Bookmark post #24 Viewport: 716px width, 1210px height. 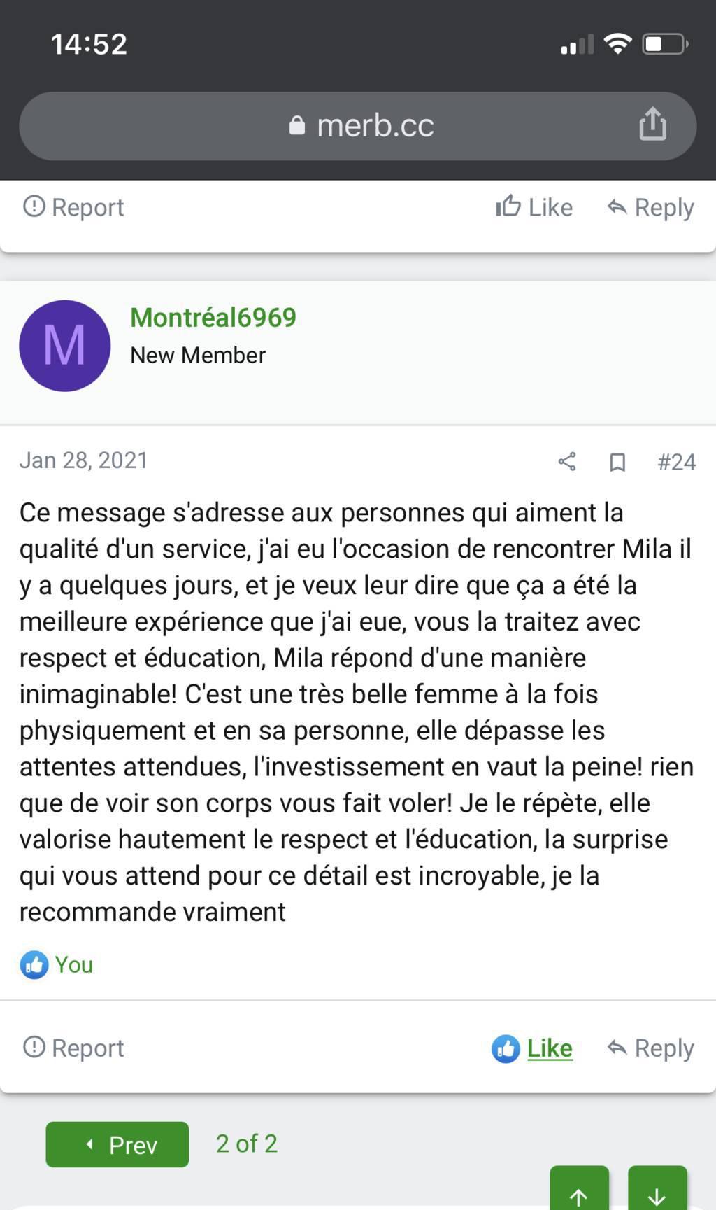pyautogui.click(x=617, y=462)
